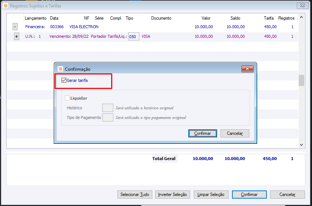Click the Registros Sujeitos a Tarifas window icon

(x=6, y=6)
